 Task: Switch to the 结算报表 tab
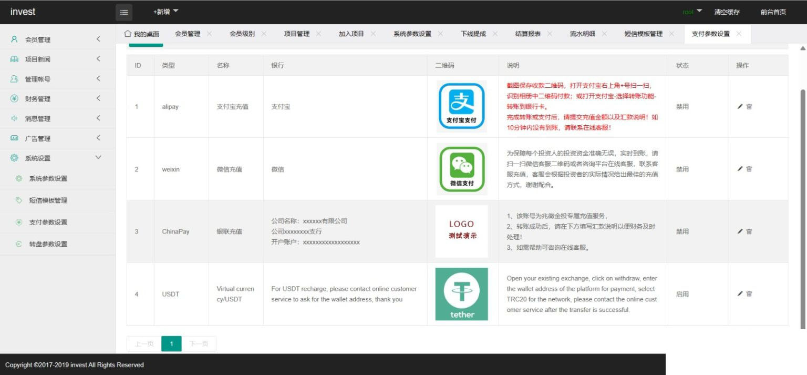tap(527, 34)
